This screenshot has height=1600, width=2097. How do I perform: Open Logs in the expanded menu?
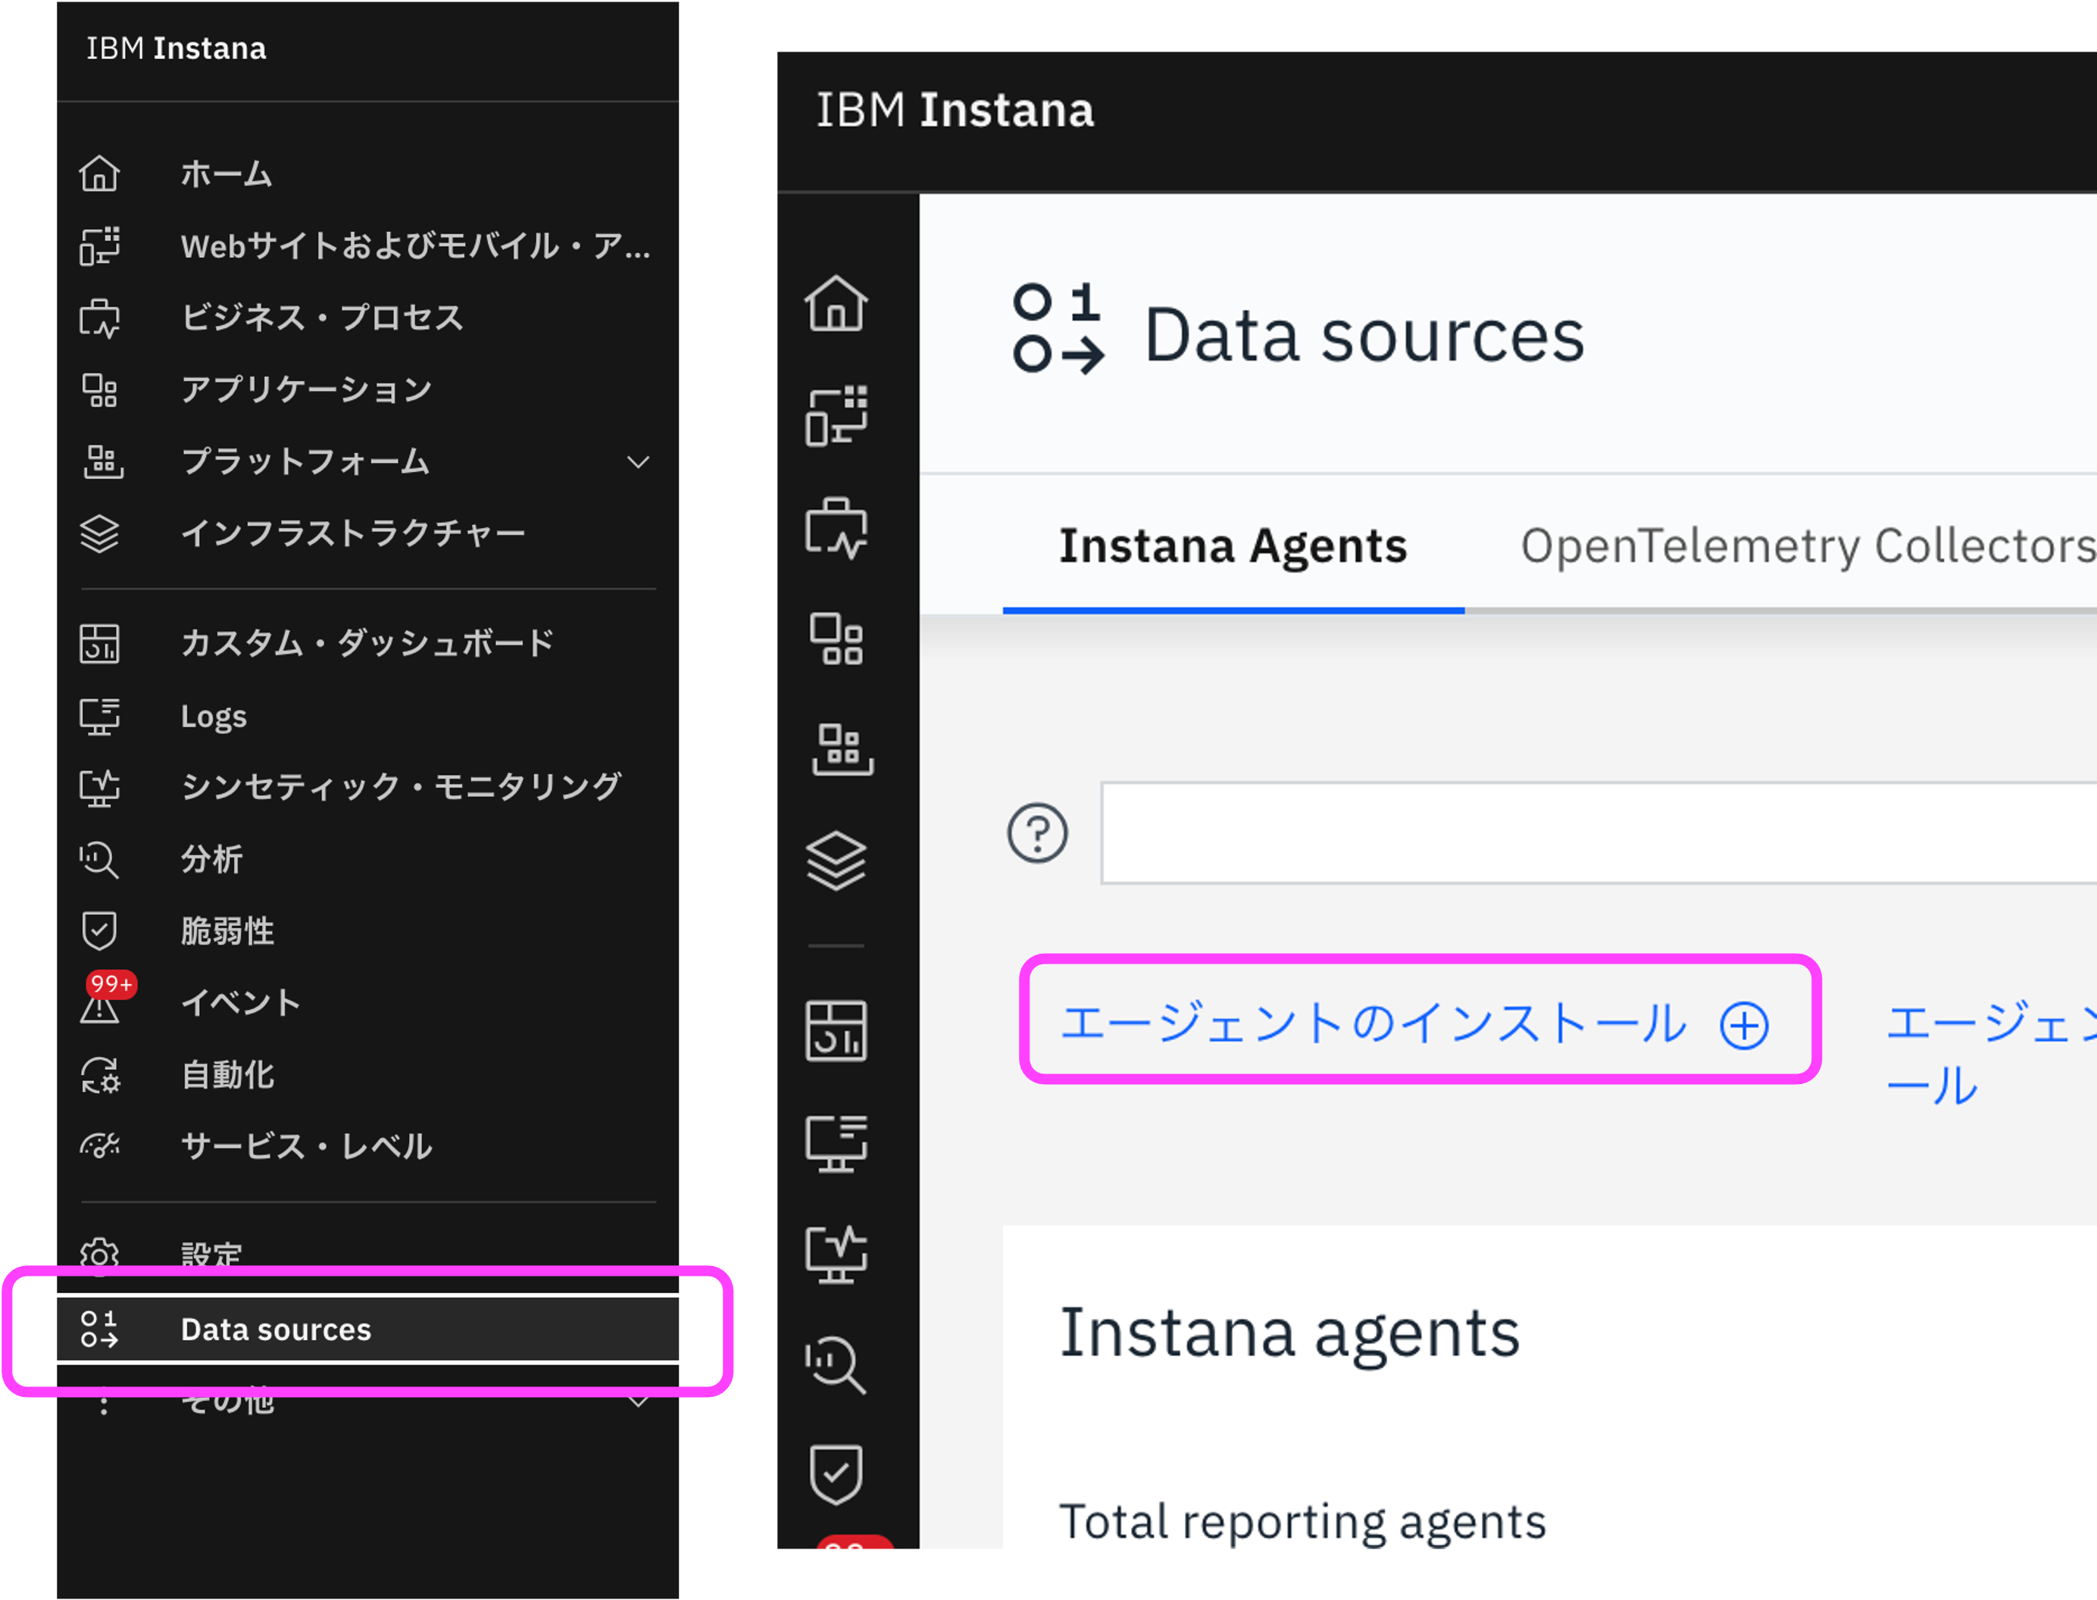pos(214,716)
